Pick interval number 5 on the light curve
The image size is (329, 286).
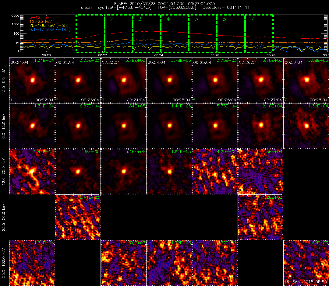pos(203,33)
